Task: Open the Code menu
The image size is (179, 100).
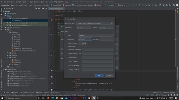Action: pos(25,2)
